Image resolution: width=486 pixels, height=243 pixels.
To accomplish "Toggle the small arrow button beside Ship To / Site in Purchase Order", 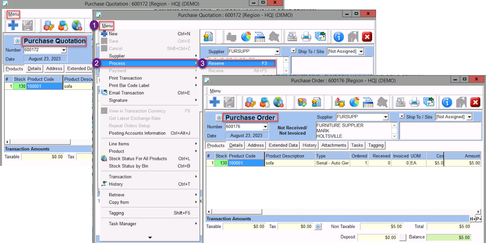I will tap(402, 116).
